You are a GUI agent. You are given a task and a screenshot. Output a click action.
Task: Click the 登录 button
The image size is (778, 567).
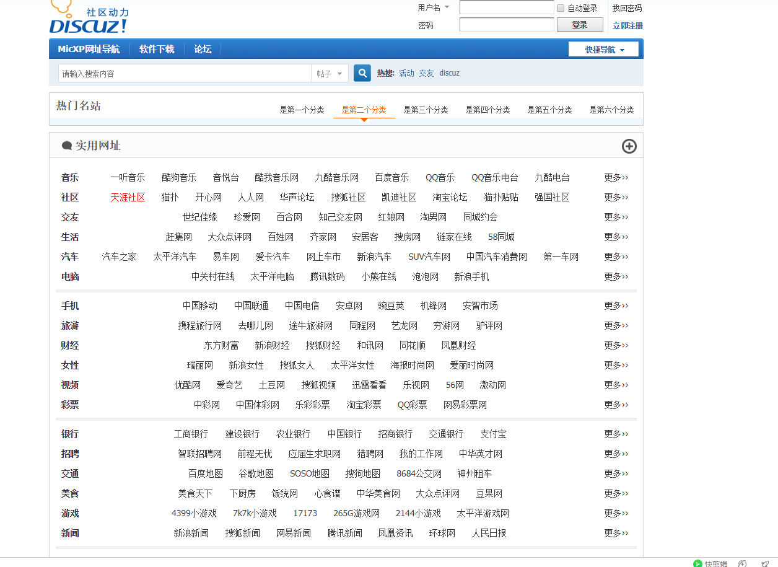(x=580, y=25)
